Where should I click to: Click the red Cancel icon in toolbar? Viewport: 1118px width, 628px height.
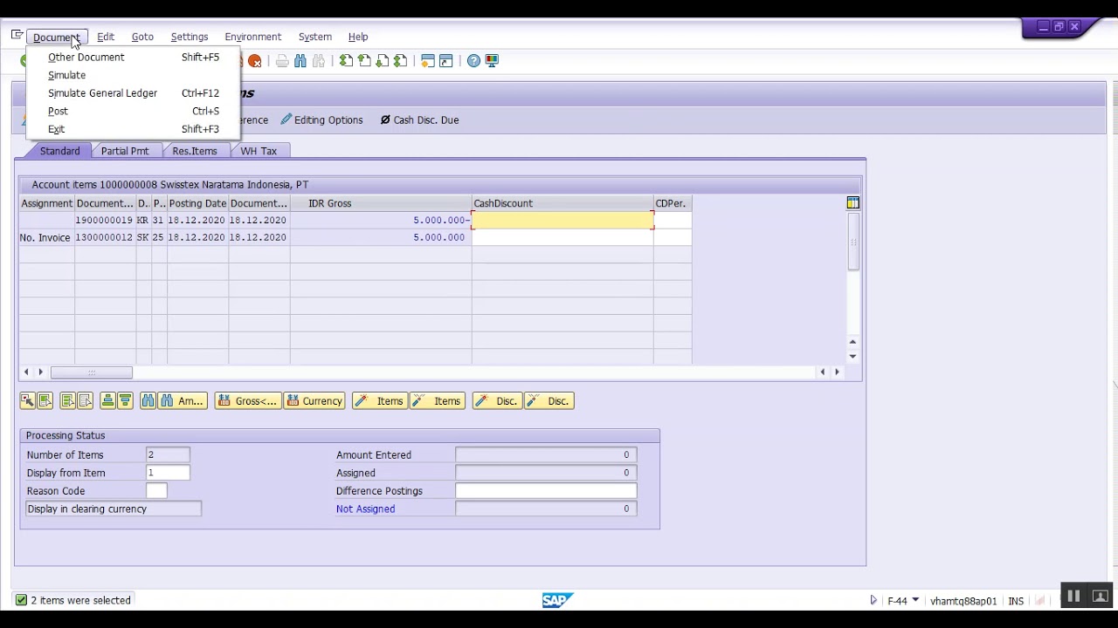point(255,61)
